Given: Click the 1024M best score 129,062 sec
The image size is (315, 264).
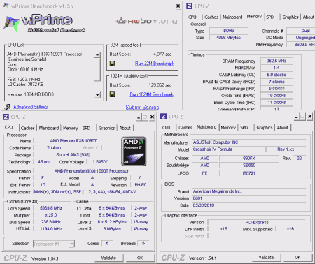Looking at the screenshot, I should click(160, 85).
